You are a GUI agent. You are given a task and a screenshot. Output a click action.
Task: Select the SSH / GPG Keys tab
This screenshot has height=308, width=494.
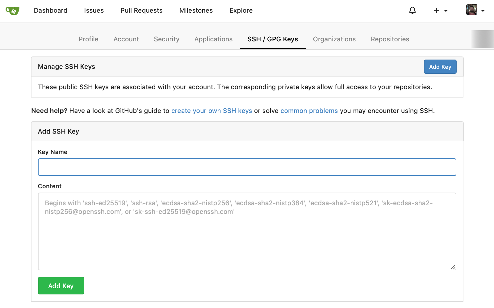(x=273, y=39)
